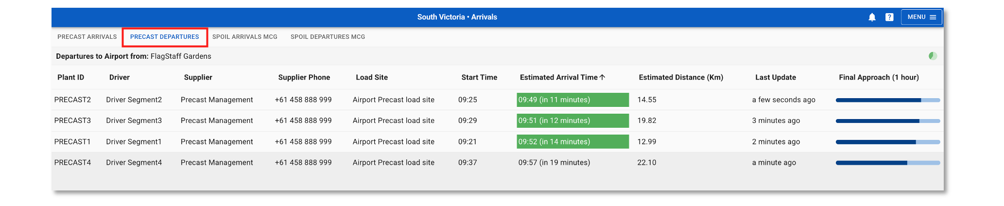
Task: Select the PRECAST3 row plant ID
Action: (73, 120)
